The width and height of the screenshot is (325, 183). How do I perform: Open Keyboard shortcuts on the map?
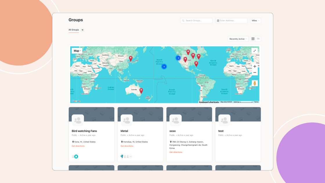209,102
